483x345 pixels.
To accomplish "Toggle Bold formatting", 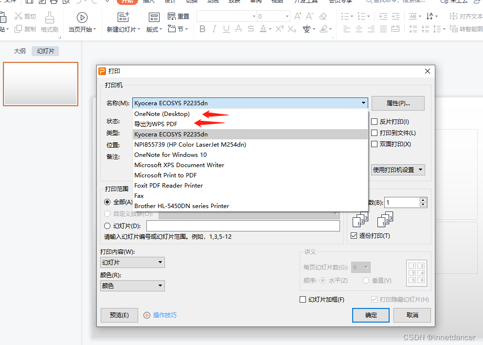I will click(202, 29).
